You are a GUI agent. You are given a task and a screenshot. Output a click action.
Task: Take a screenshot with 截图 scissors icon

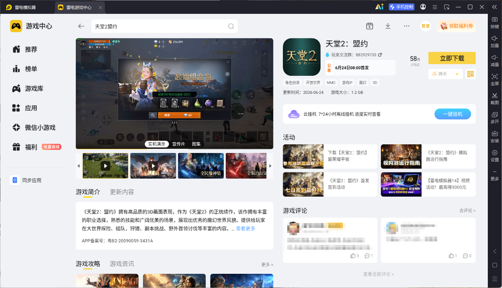click(x=495, y=99)
